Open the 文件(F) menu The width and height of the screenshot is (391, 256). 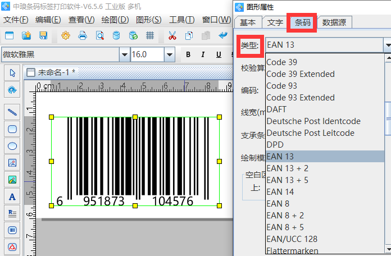16,20
